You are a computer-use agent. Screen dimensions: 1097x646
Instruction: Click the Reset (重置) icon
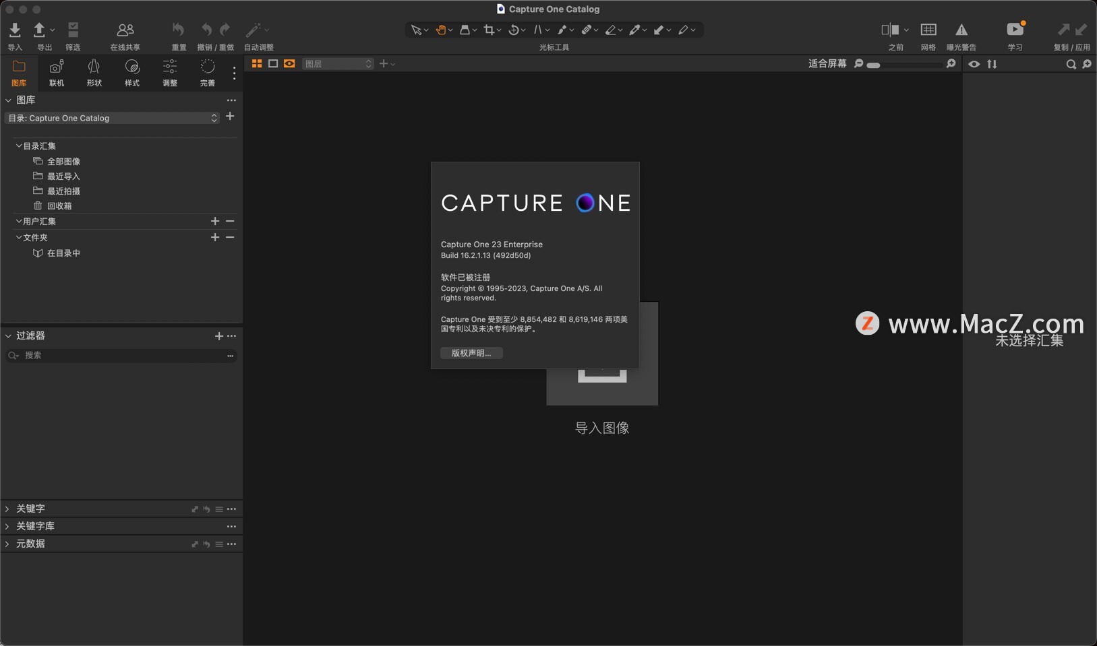click(179, 30)
